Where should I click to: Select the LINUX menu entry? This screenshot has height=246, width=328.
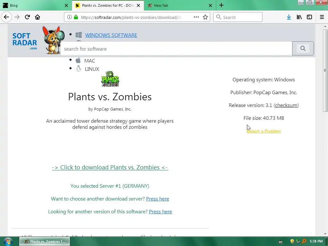(92, 69)
